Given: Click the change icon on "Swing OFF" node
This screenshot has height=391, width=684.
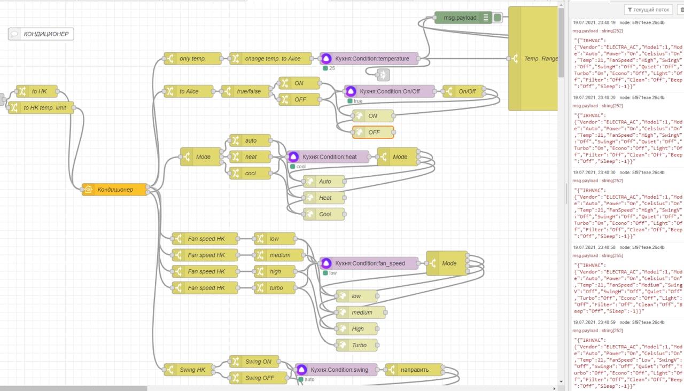Looking at the screenshot, I should point(235,378).
